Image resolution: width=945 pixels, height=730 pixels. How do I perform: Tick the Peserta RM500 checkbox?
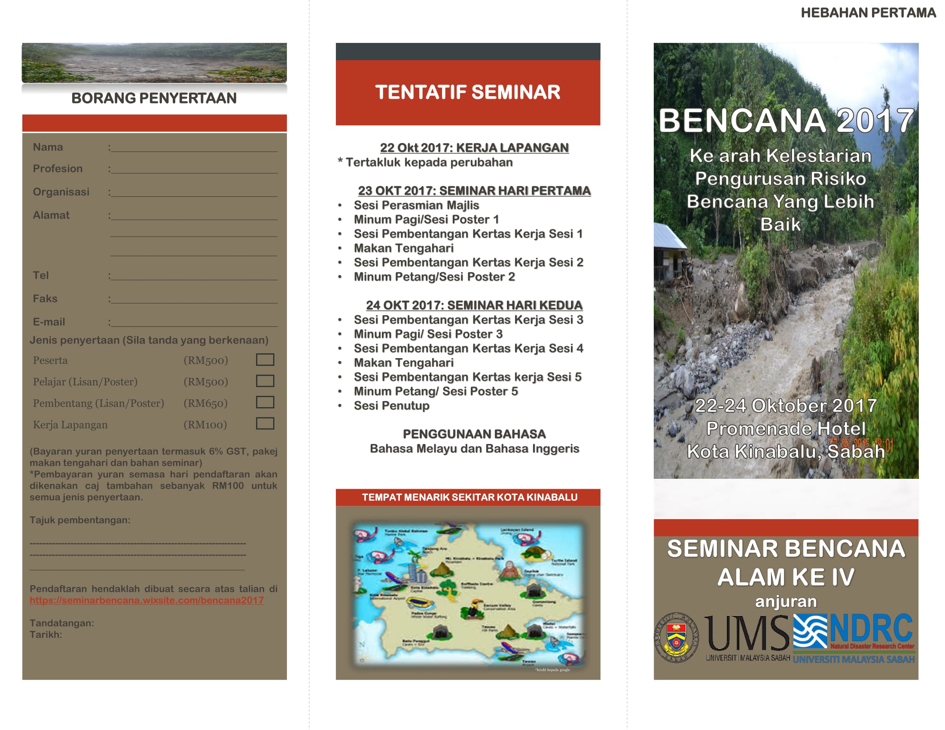[x=265, y=359]
